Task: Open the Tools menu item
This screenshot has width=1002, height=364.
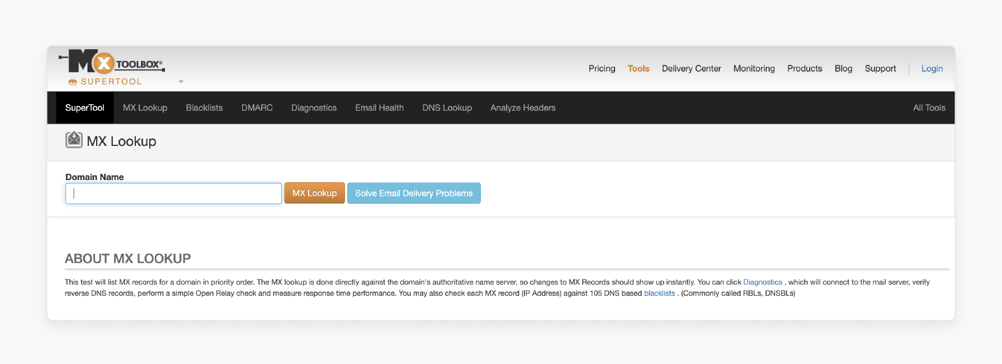Action: (x=639, y=68)
